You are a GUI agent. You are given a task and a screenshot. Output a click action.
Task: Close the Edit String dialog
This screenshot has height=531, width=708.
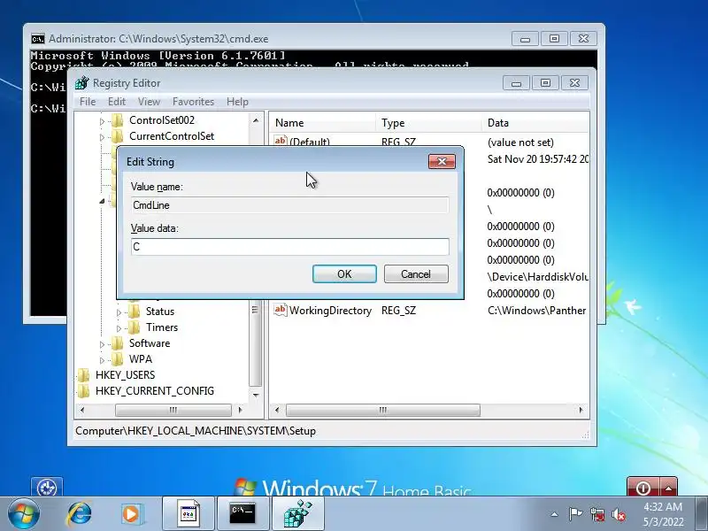coord(442,162)
